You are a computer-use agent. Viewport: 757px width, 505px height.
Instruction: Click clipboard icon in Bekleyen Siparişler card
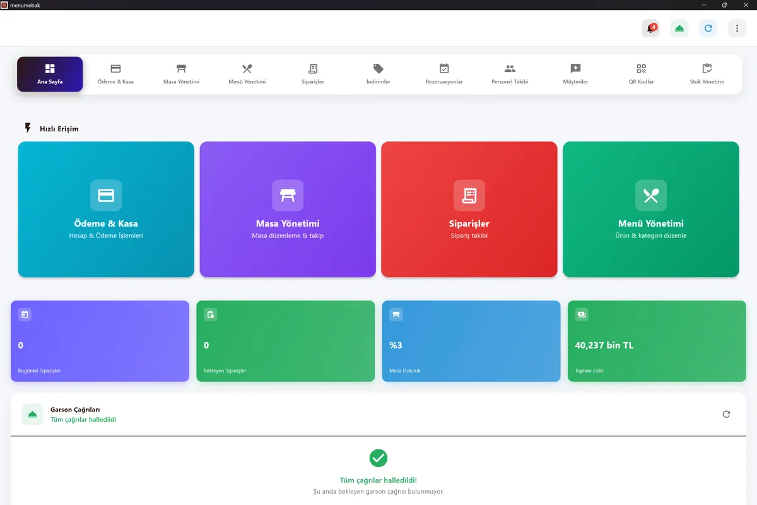tap(210, 314)
